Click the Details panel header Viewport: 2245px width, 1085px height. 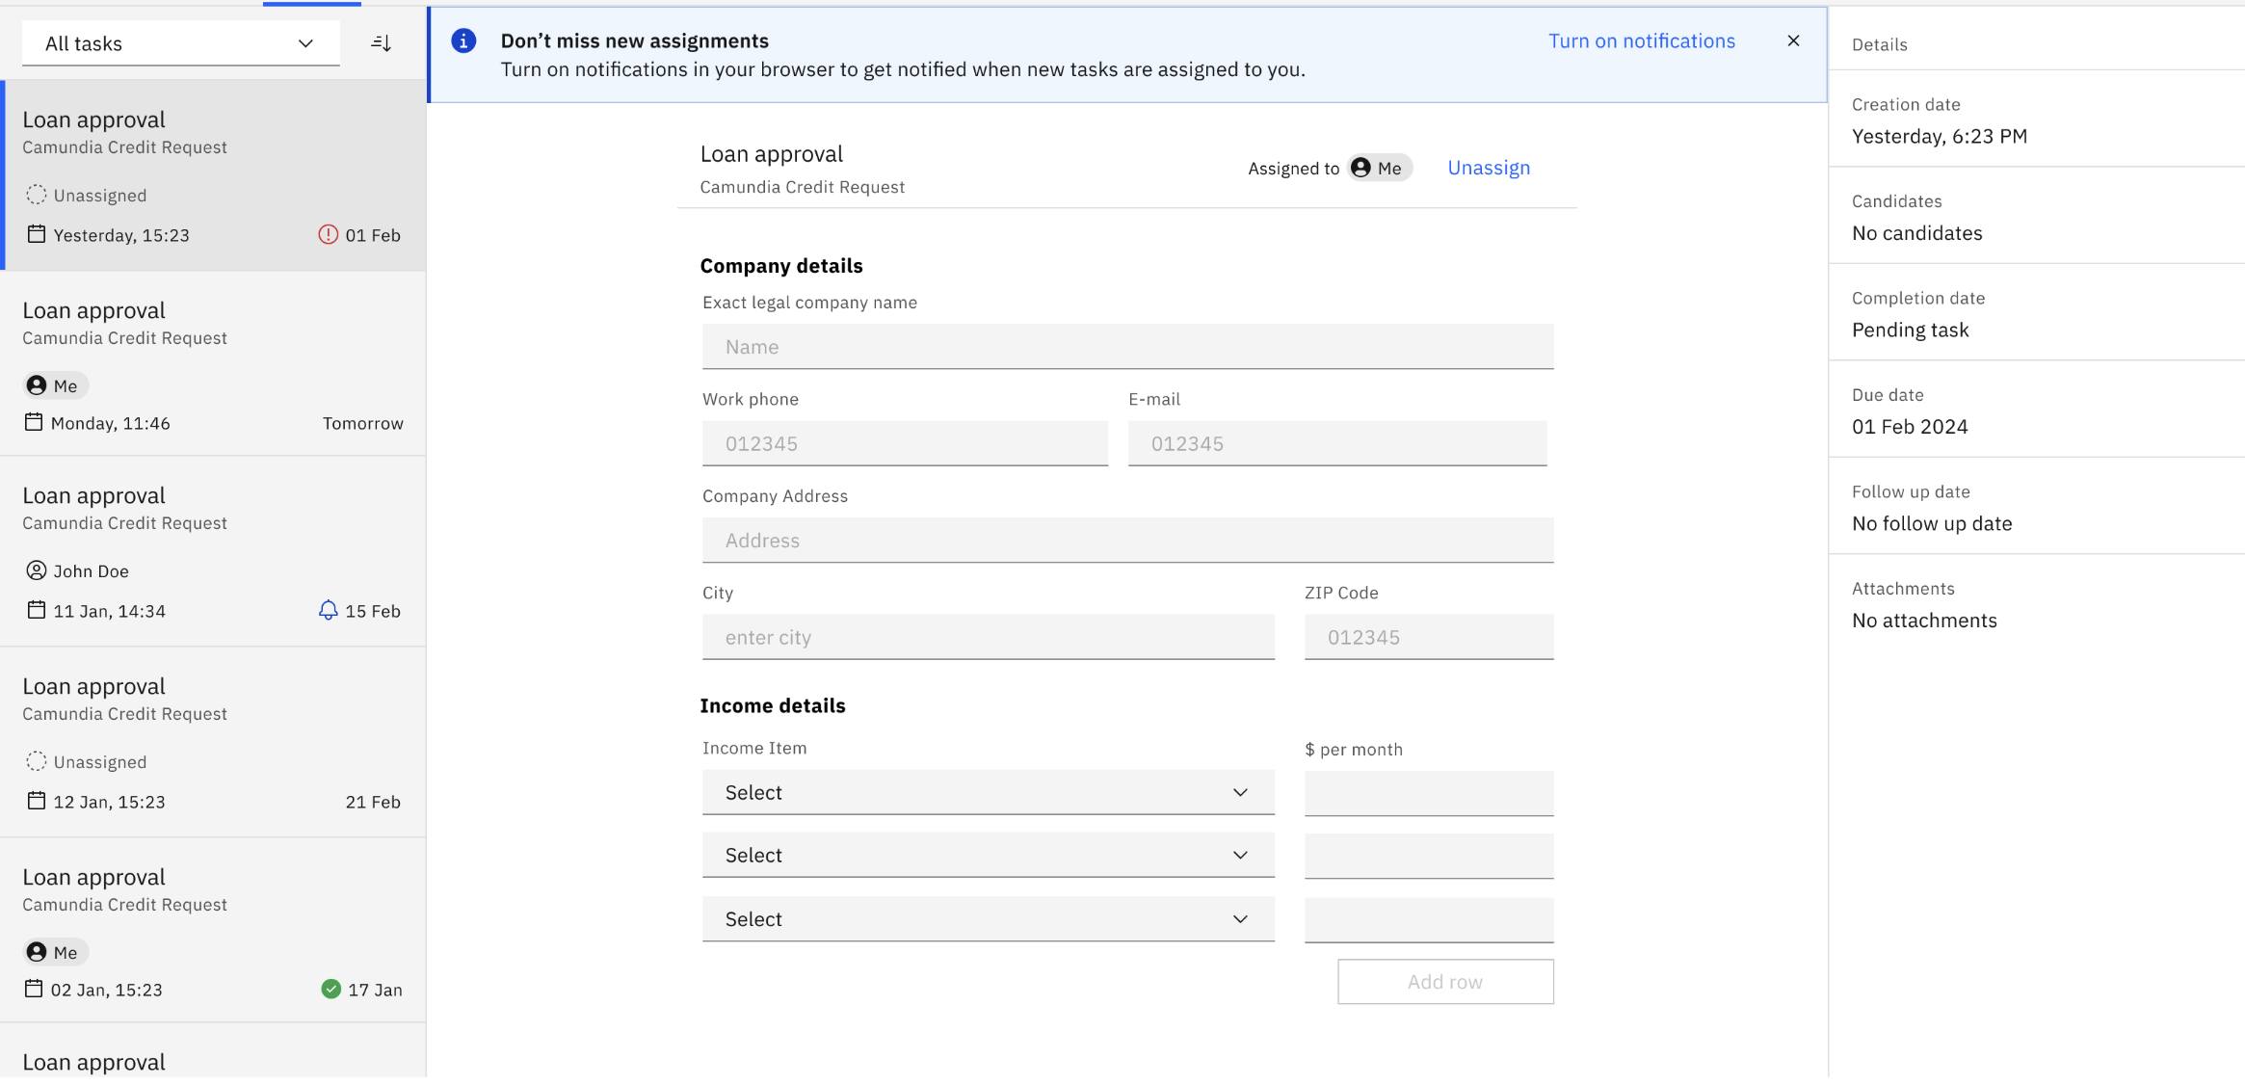[x=1880, y=44]
